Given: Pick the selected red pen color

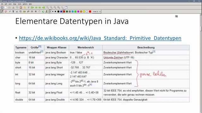Looking at the screenshot, I should [x=64, y=12].
